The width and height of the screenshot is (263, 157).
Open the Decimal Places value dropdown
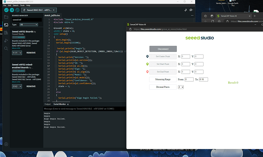[181, 87]
